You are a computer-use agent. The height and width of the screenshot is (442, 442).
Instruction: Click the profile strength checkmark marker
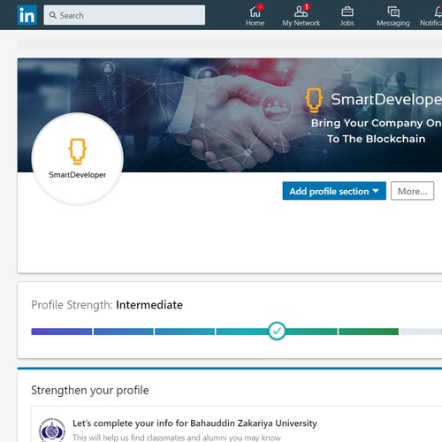tap(277, 331)
